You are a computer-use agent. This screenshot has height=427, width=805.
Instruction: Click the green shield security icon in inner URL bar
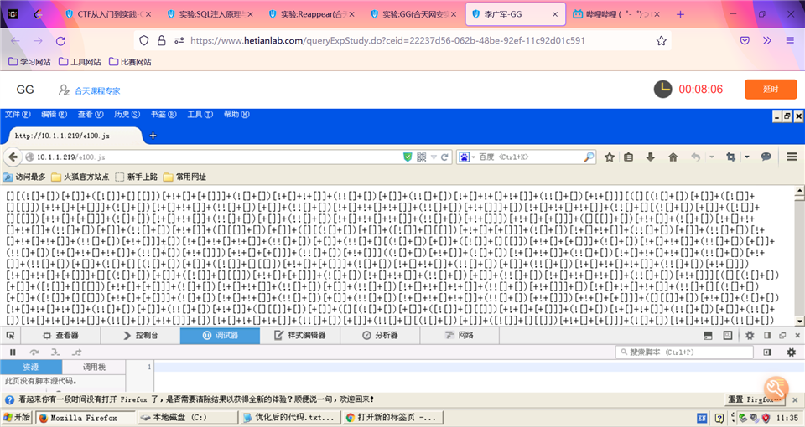(x=408, y=157)
